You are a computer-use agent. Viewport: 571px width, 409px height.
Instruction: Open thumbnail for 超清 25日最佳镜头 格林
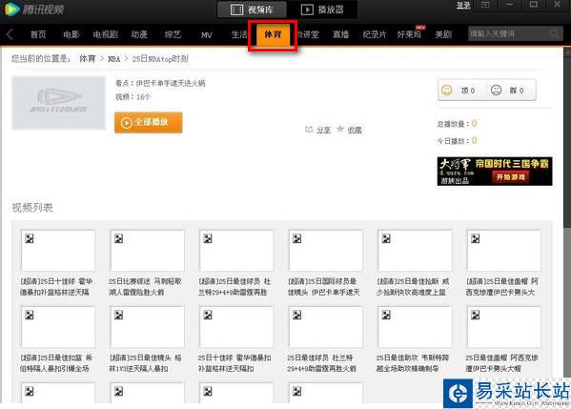click(x=147, y=327)
